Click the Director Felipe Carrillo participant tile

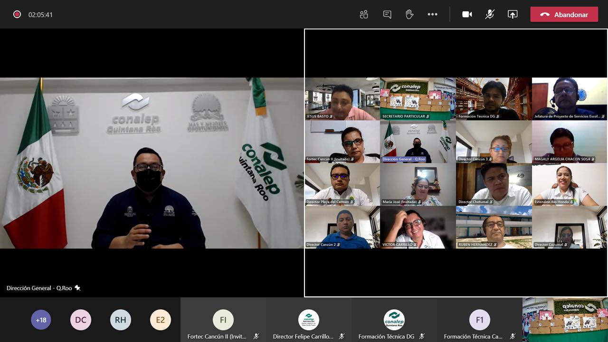coord(309,320)
